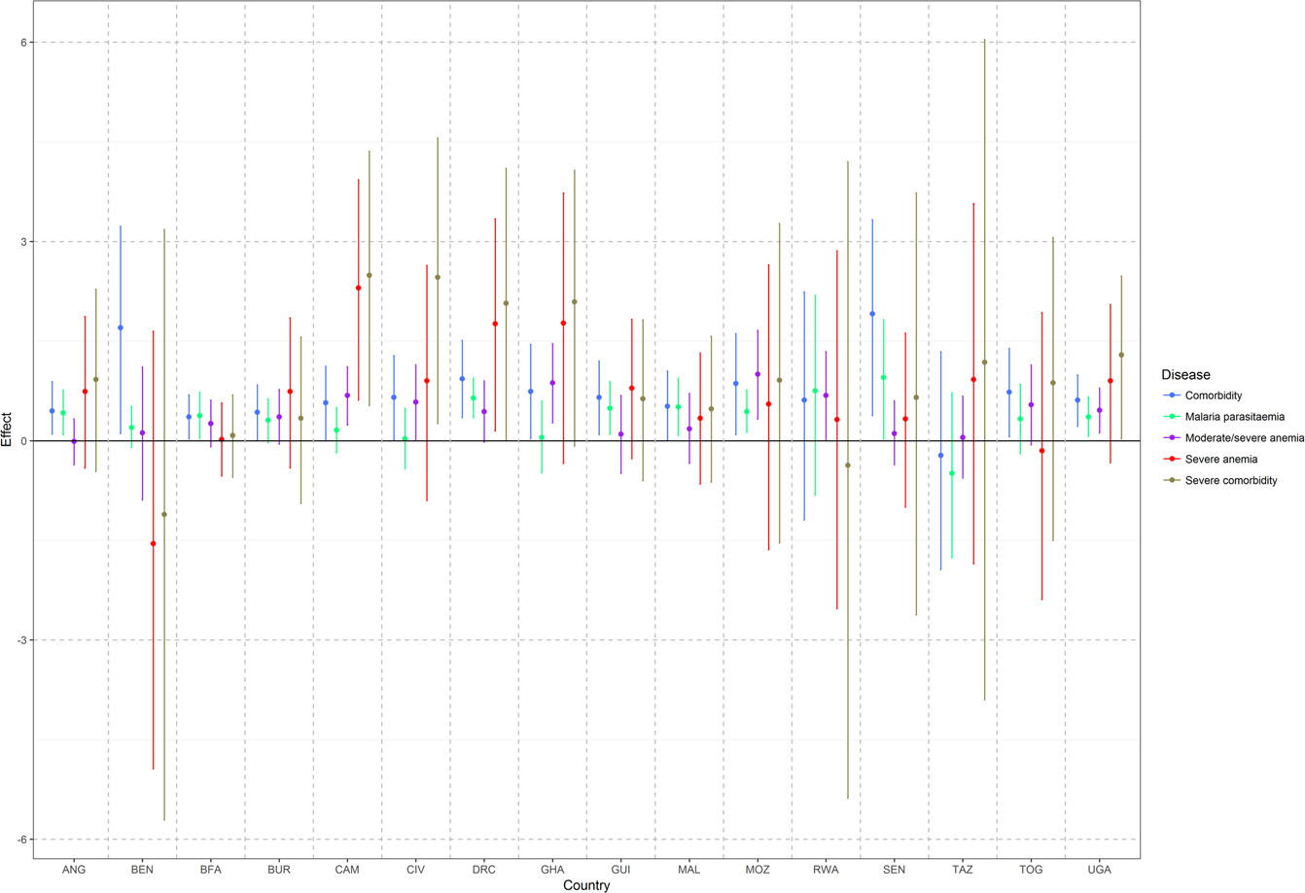Click the olive Severe comorbidity point for UGA

1121,355
